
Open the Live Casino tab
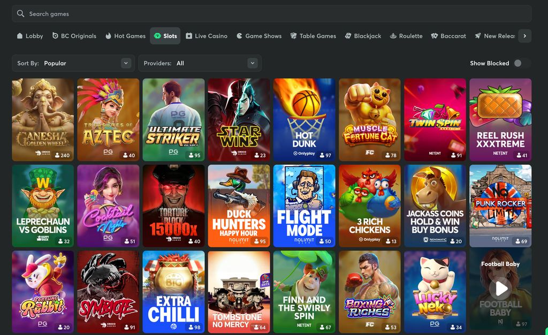coord(207,36)
